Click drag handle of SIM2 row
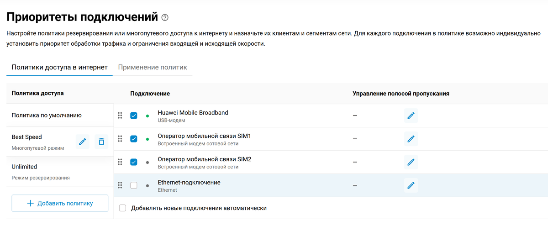The width and height of the screenshot is (548, 226). (x=120, y=162)
